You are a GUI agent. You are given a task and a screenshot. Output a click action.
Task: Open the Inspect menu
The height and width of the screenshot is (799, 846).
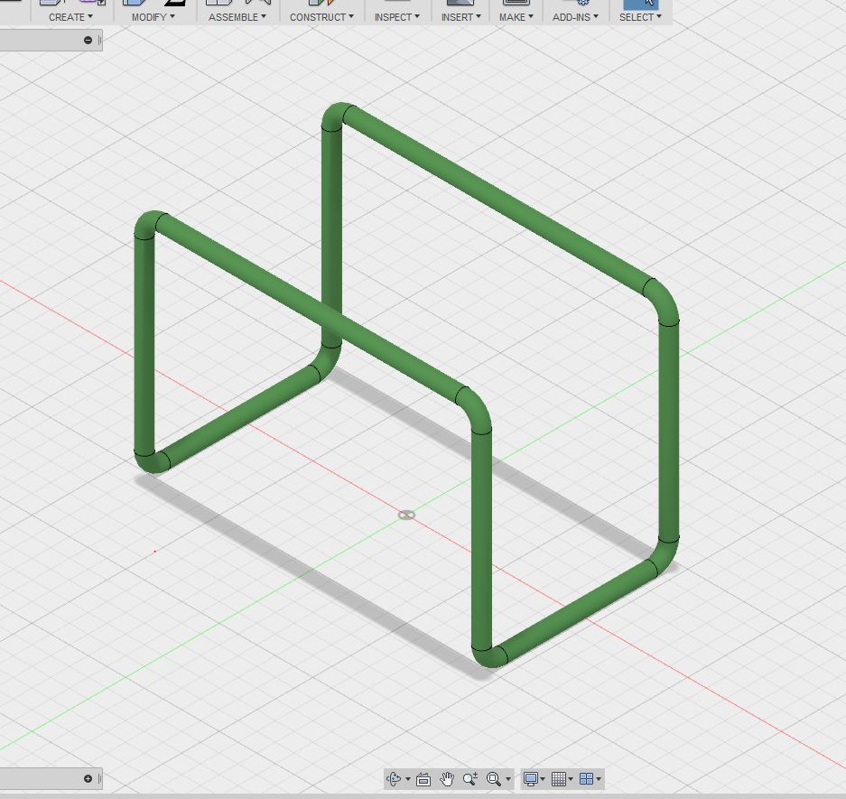396,17
